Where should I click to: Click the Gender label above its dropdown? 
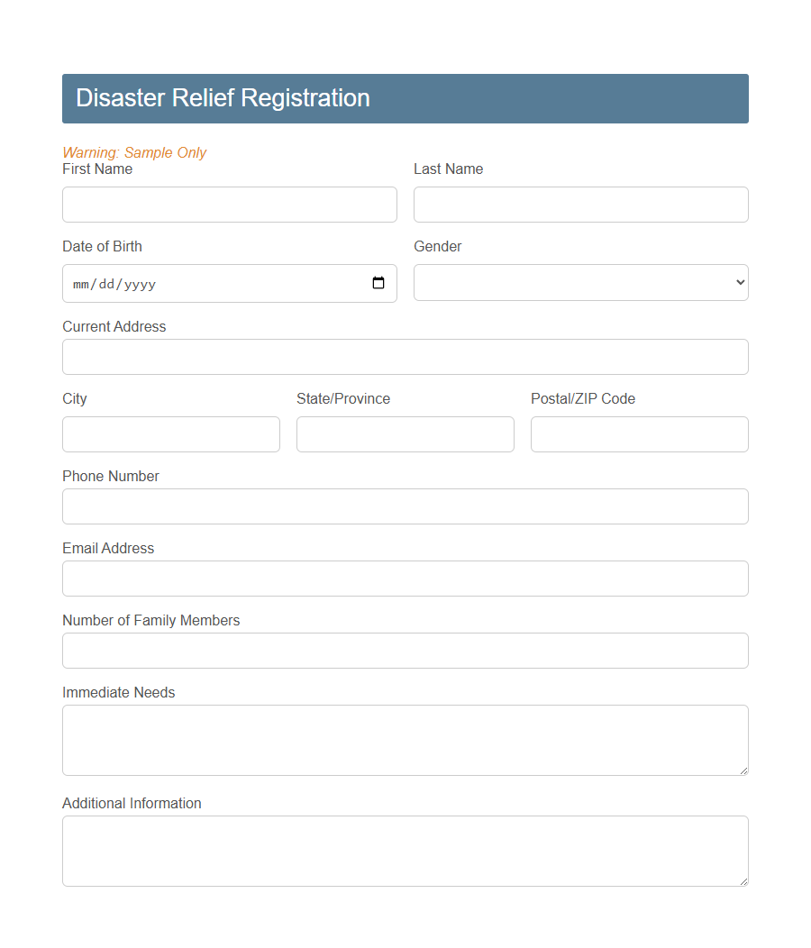pyautogui.click(x=437, y=246)
